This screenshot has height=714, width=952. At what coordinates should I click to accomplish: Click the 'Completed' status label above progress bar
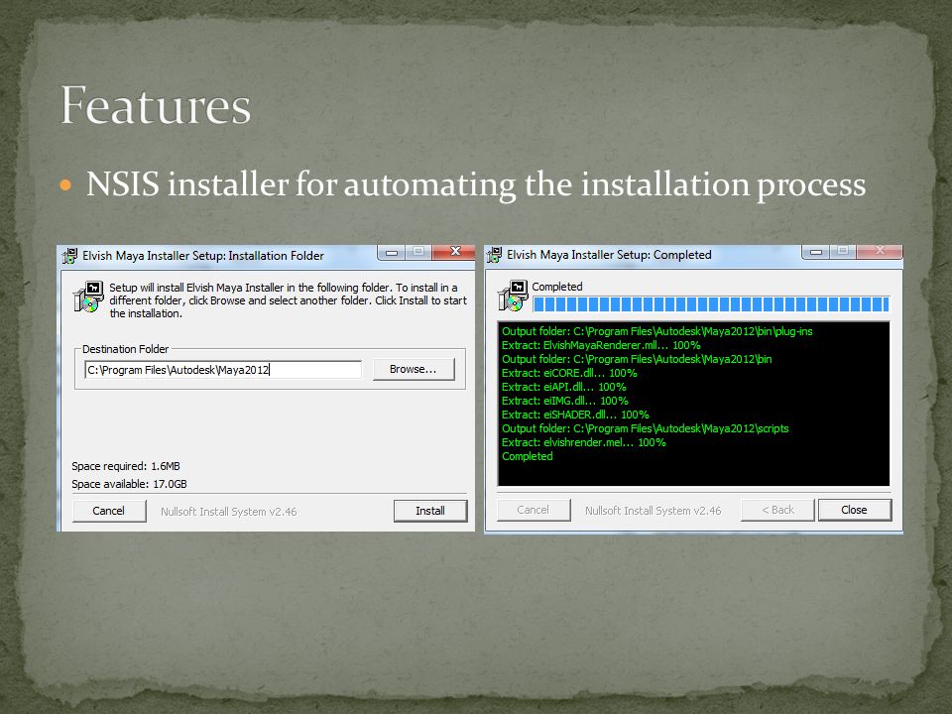pos(557,287)
